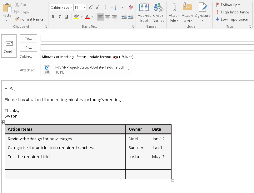Send the email
The width and height of the screenshot is (254, 193).
pos(9,46)
